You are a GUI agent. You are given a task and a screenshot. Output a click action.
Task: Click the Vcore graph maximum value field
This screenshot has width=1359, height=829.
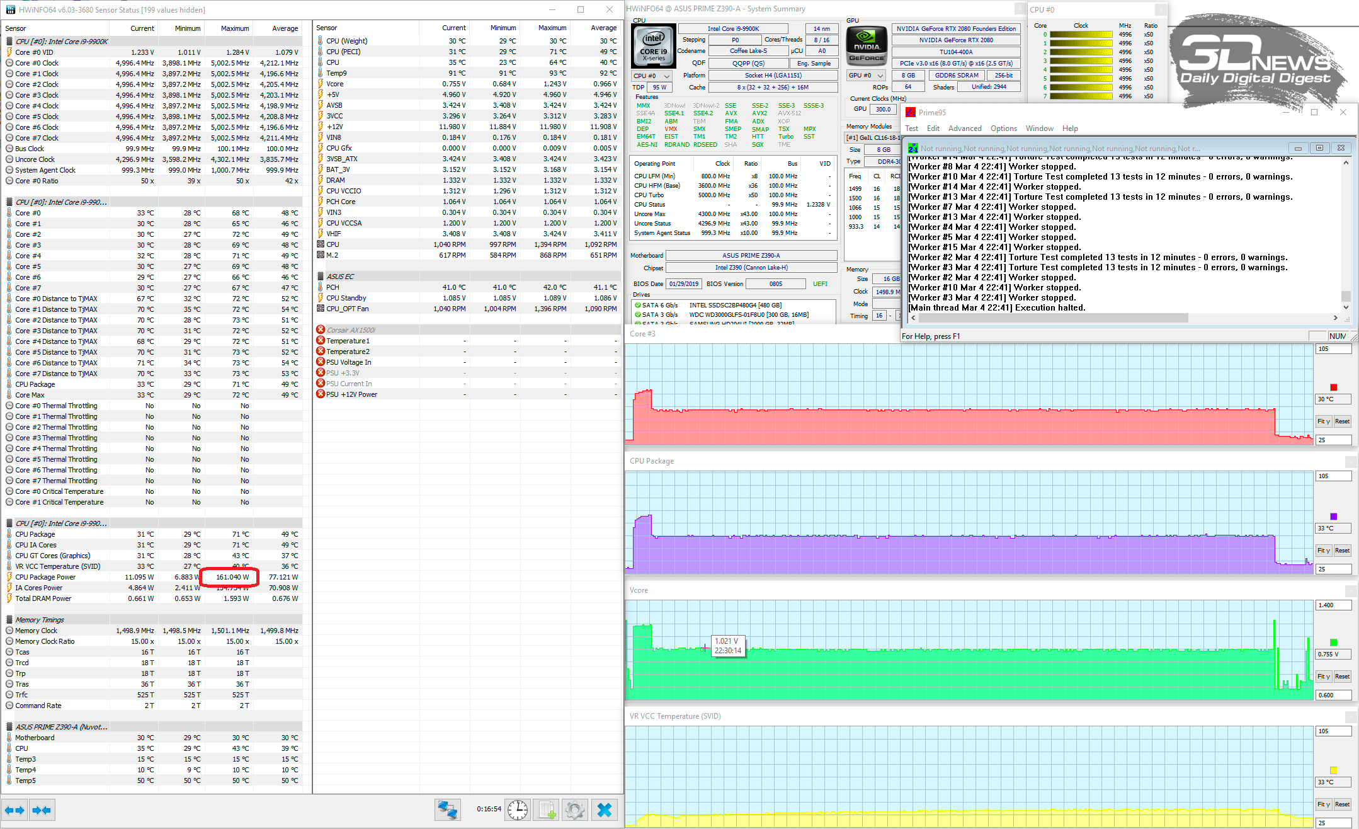click(x=1333, y=605)
